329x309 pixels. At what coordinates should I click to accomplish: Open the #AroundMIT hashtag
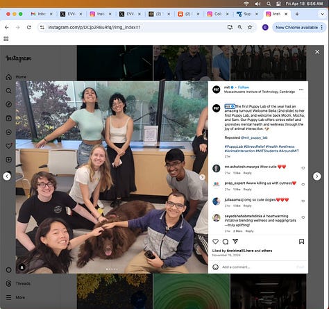tap(289, 151)
